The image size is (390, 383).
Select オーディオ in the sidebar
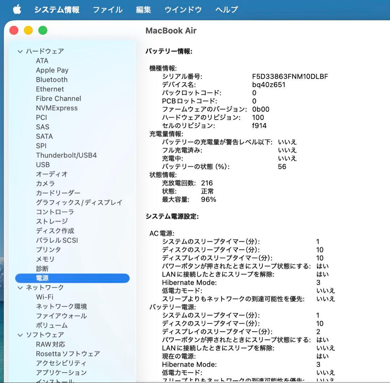click(x=52, y=174)
